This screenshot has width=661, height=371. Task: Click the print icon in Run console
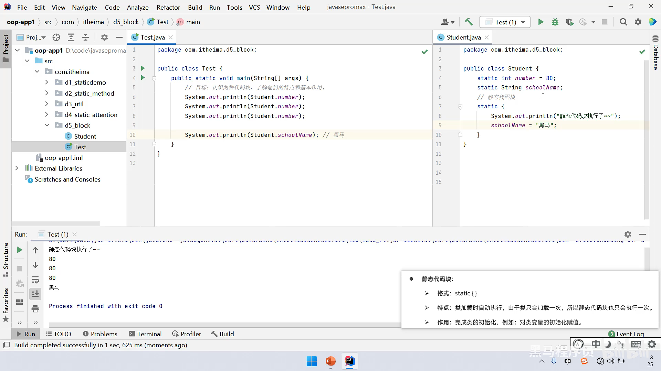click(x=35, y=309)
